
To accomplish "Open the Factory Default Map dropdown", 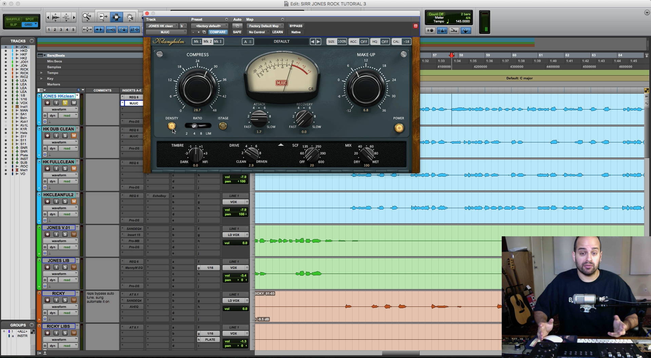I will point(265,26).
